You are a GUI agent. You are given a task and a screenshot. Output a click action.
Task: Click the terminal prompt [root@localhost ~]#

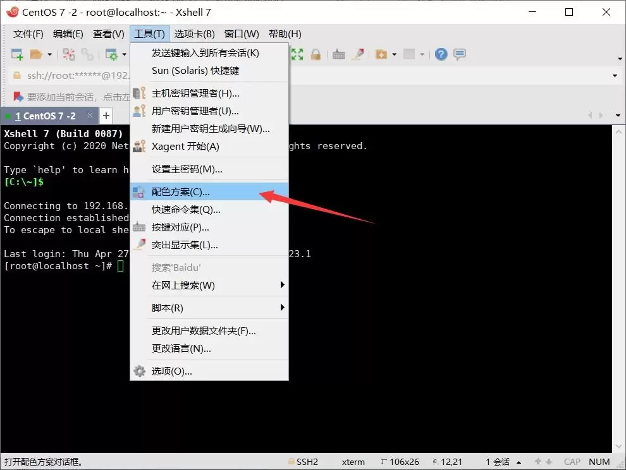click(58, 266)
